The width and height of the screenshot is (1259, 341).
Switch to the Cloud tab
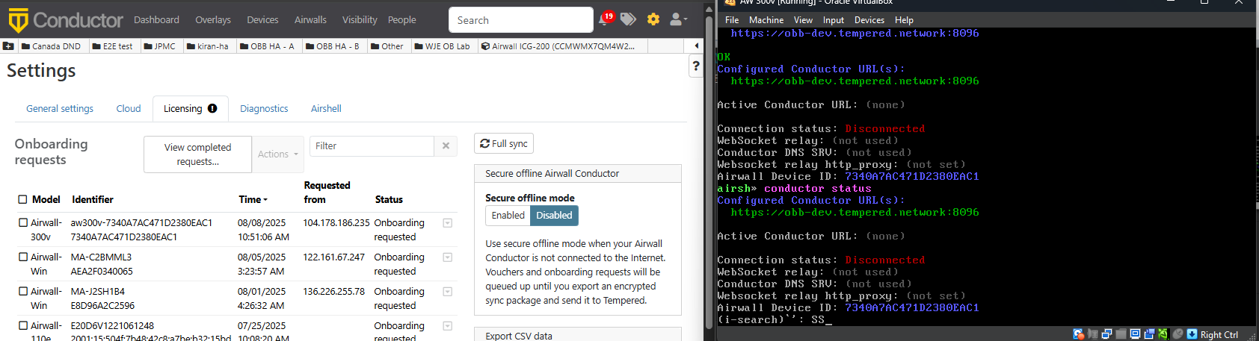(x=129, y=109)
